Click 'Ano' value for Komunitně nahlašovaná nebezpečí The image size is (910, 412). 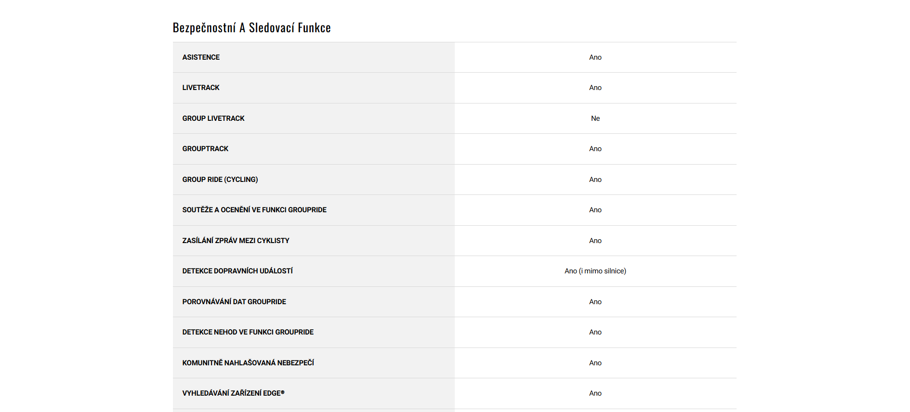(595, 363)
